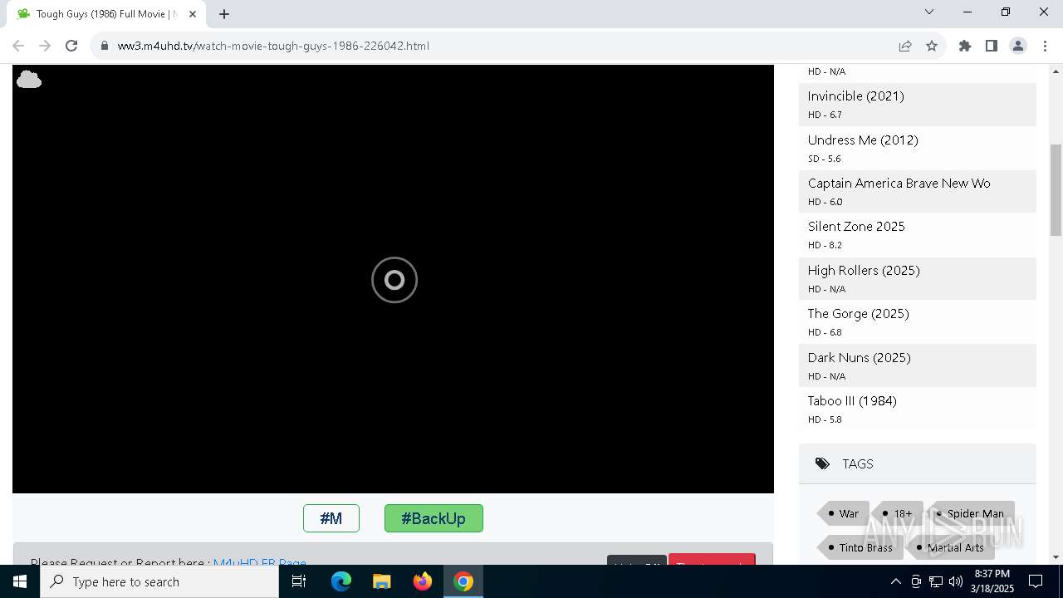Screen dimensions: 1063x598
Task: Open Chrome extensions puzzle icon
Action: [x=965, y=46]
